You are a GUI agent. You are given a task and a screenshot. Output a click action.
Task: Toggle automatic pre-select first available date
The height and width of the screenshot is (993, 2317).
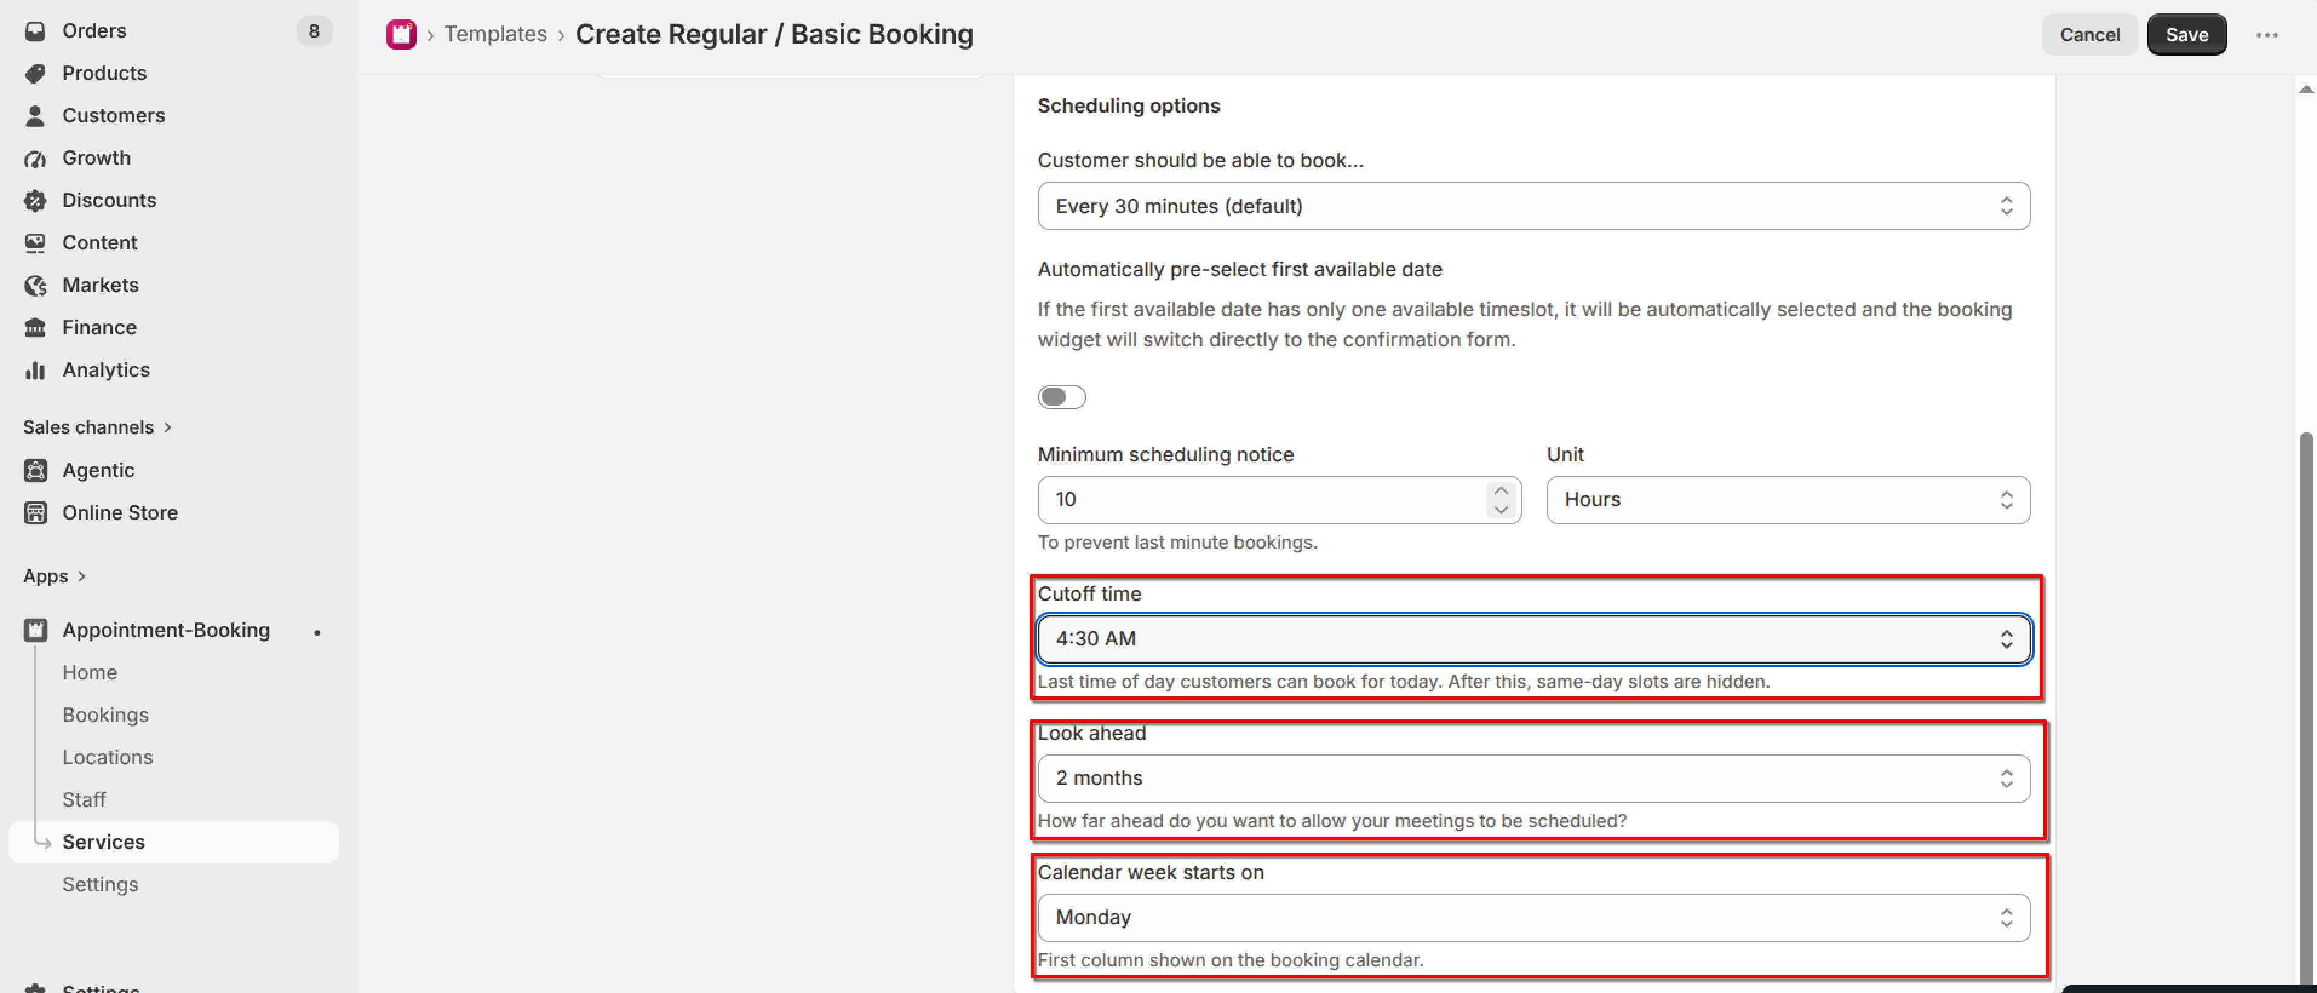click(x=1062, y=397)
